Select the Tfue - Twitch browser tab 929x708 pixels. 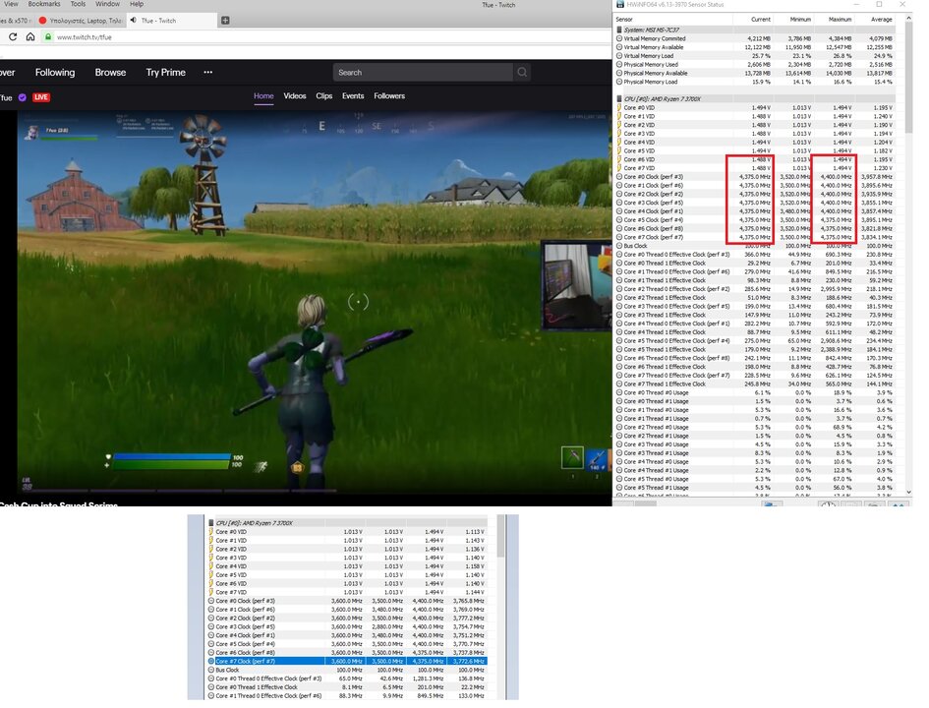click(172, 20)
